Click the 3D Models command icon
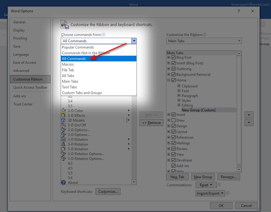Screen dimensions: 271x212 pos(63,120)
